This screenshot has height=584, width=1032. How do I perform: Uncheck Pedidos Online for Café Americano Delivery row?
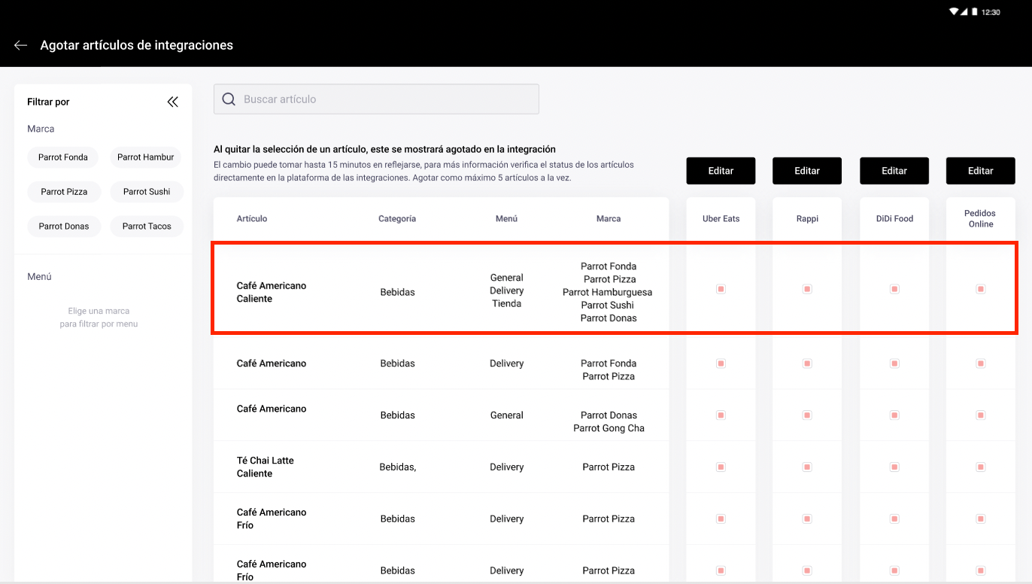point(981,363)
